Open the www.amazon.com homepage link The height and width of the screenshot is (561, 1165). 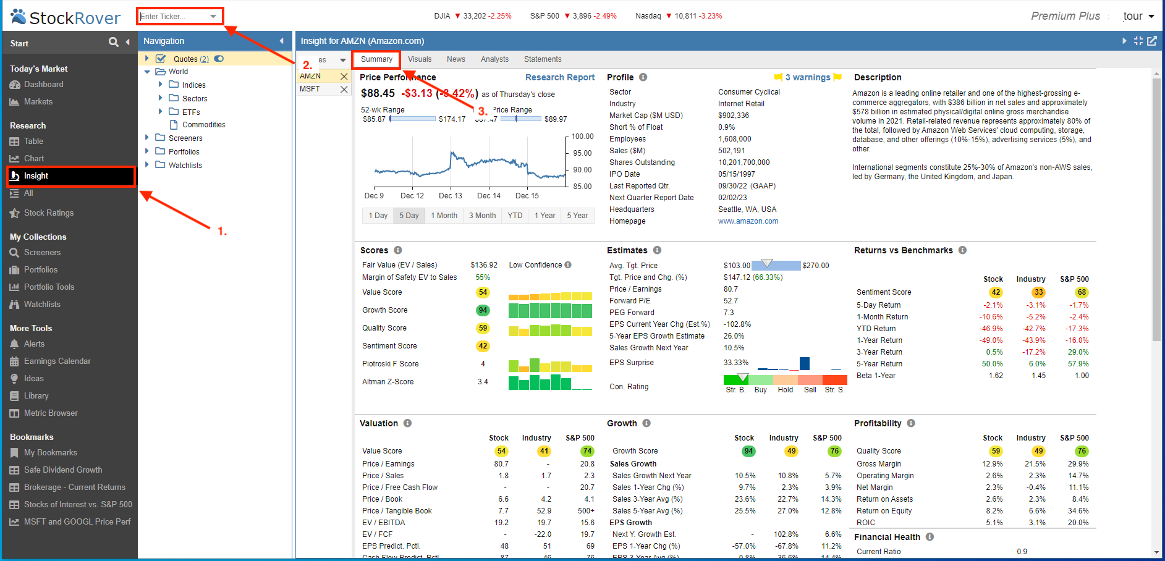pyautogui.click(x=748, y=221)
